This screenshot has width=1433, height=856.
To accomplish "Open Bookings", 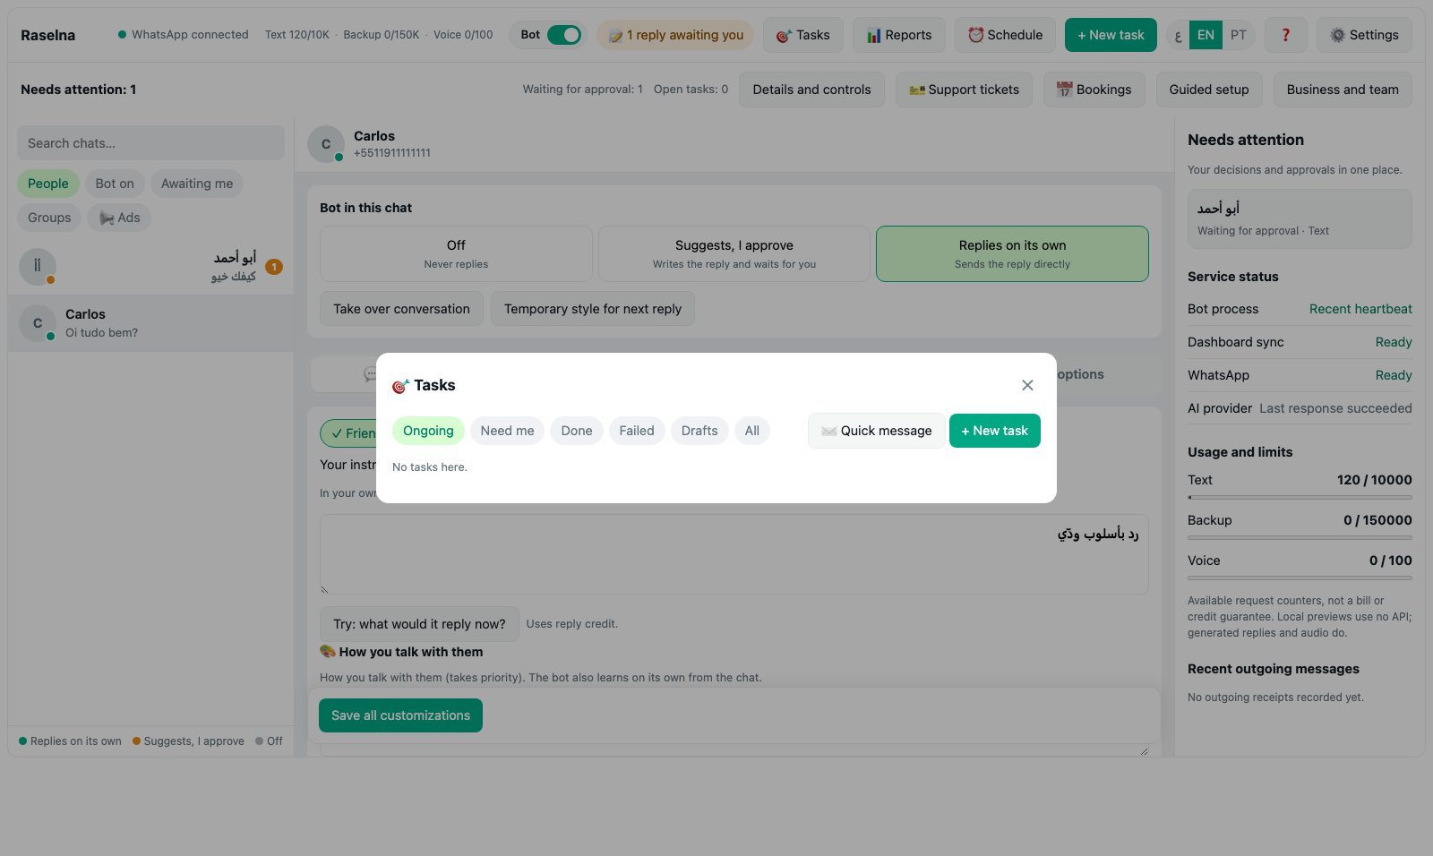I will point(1094,90).
